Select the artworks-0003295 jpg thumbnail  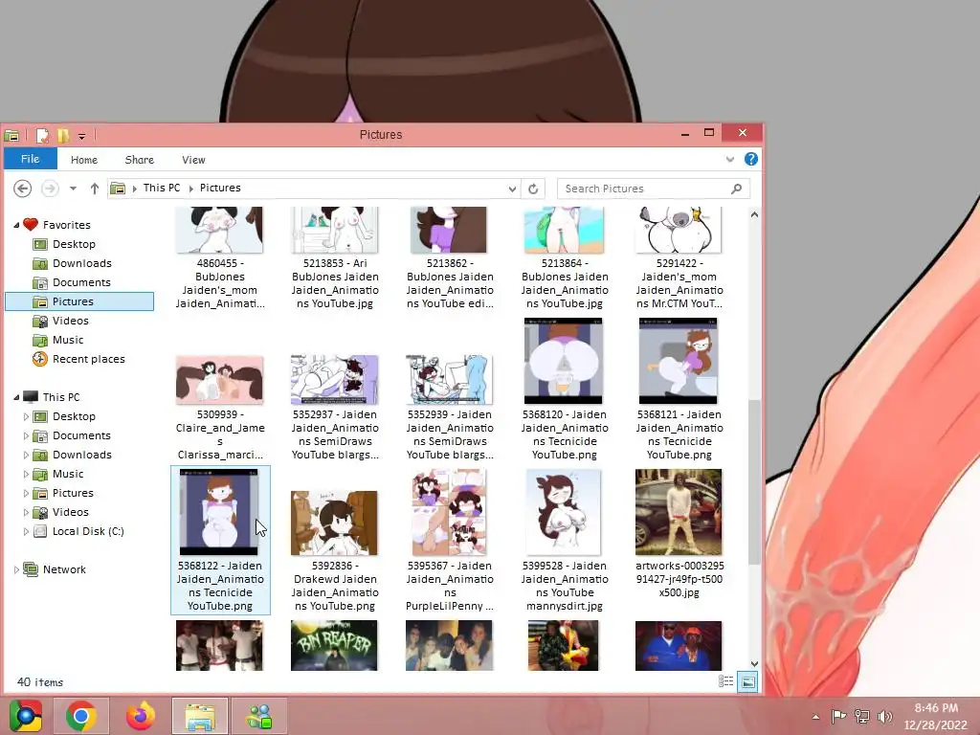679,512
